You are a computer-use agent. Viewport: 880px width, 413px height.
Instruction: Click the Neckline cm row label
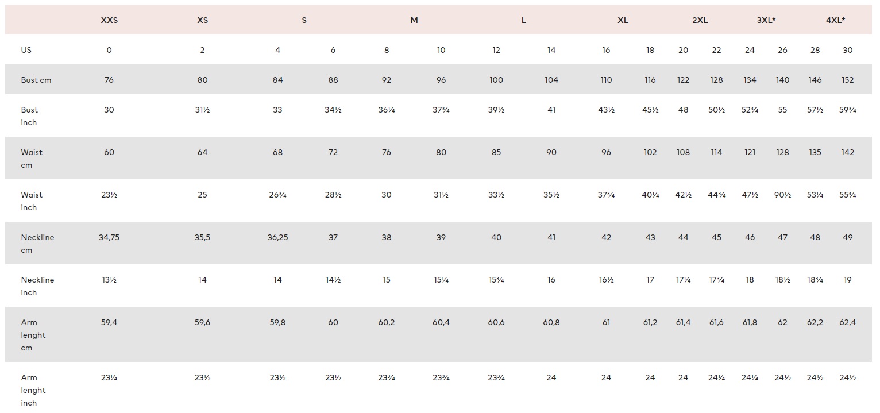(37, 244)
